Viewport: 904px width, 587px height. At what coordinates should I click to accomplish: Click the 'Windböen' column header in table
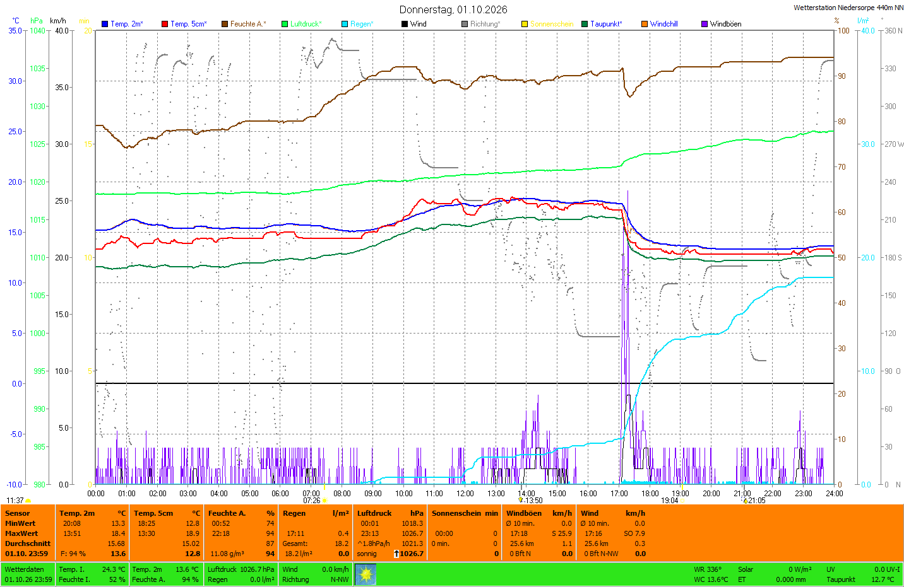524,513
